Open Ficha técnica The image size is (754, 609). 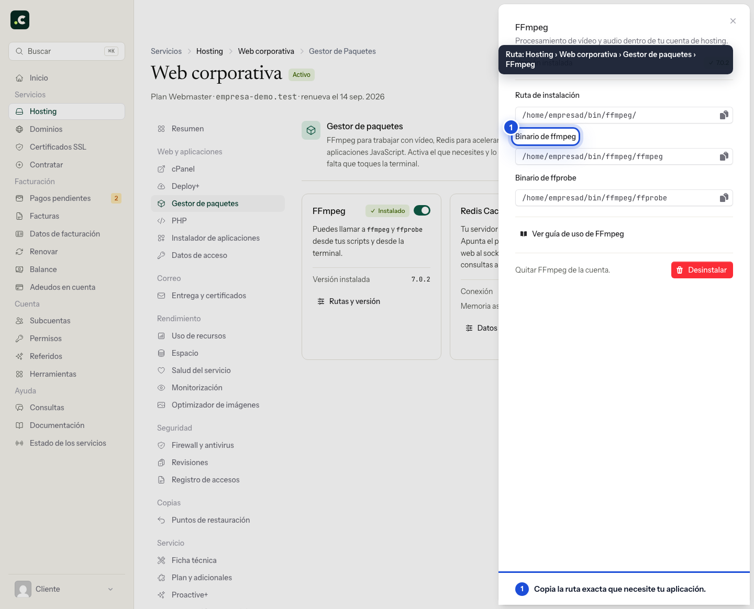click(218, 560)
